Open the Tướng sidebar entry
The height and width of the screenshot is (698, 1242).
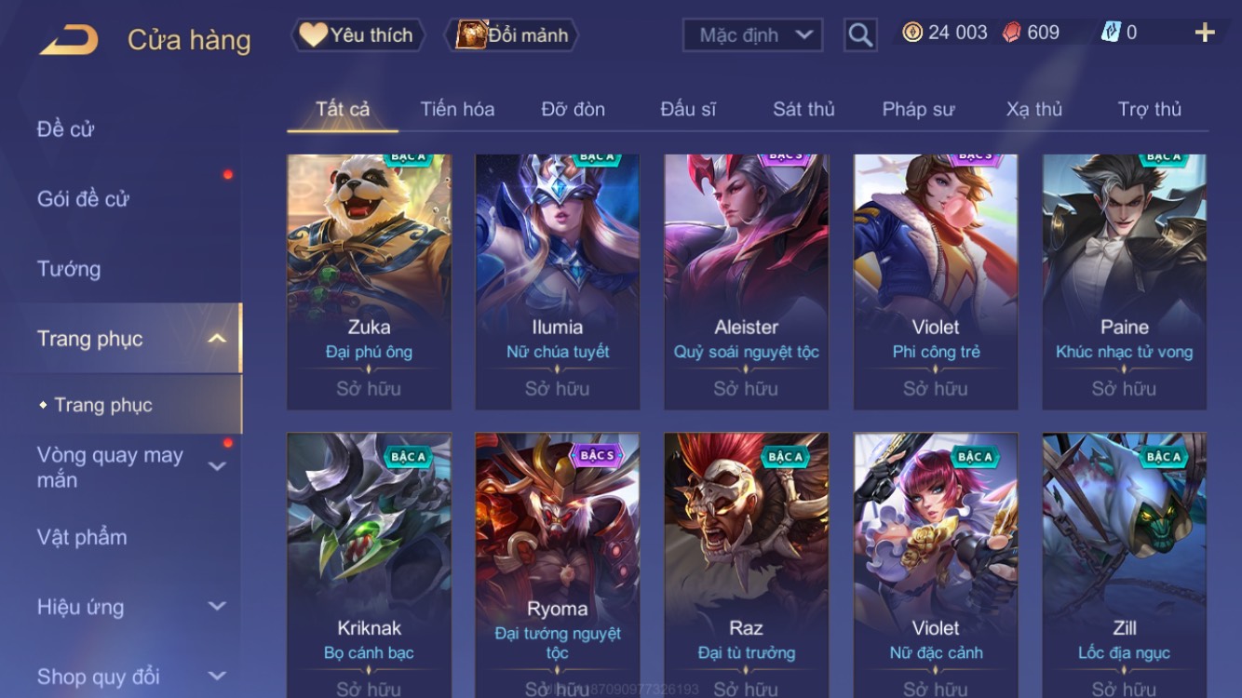click(x=69, y=269)
